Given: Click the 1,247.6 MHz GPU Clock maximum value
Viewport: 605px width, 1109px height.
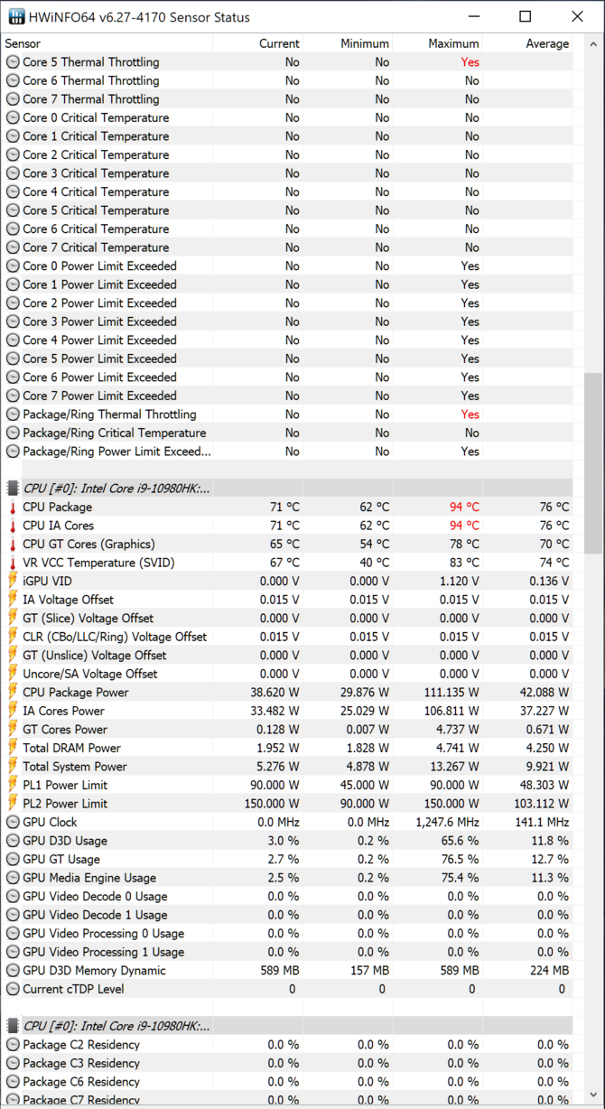Looking at the screenshot, I should coord(448,822).
